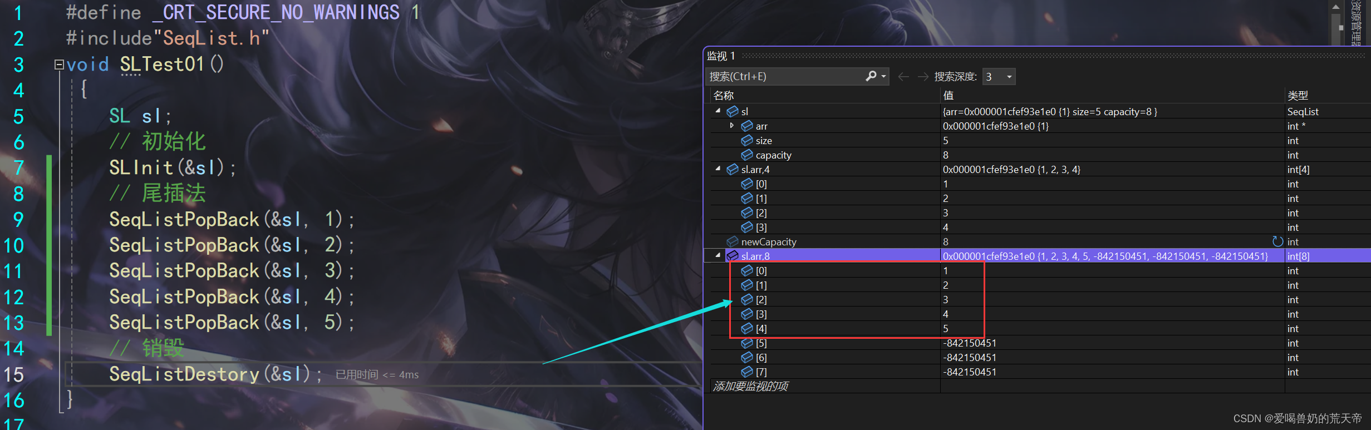The image size is (1371, 430).
Task: Click the SLInit(&sl) code line
Action: pyautogui.click(x=173, y=167)
